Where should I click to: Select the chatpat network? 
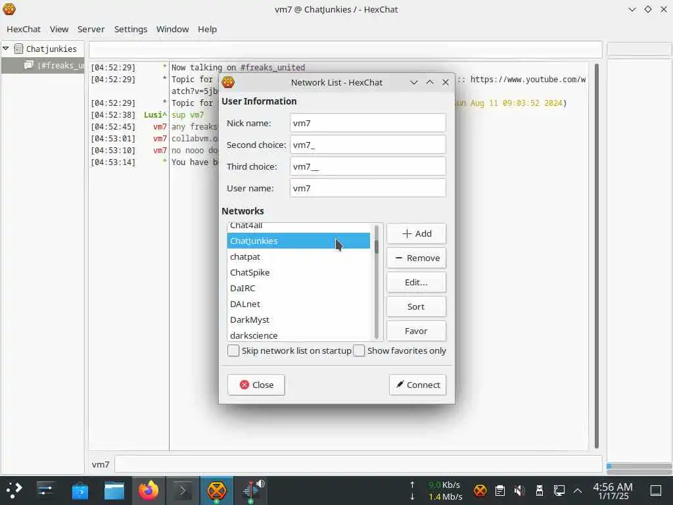[298, 257]
